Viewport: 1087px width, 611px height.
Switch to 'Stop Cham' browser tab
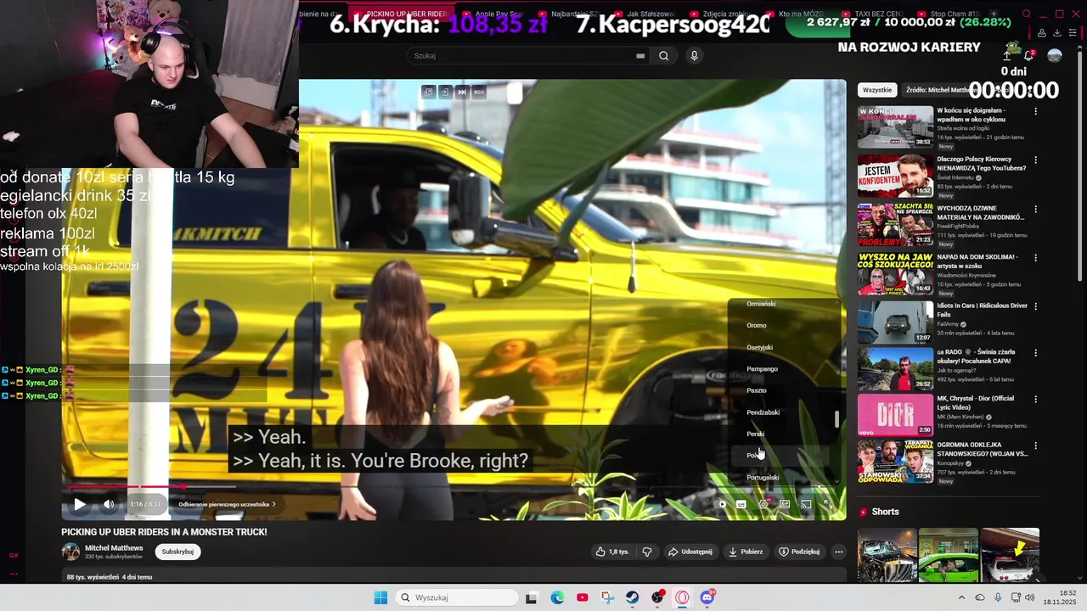(x=951, y=14)
